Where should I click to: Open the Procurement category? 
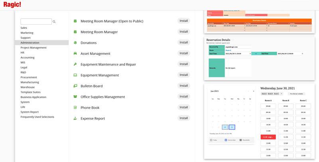[29, 77]
